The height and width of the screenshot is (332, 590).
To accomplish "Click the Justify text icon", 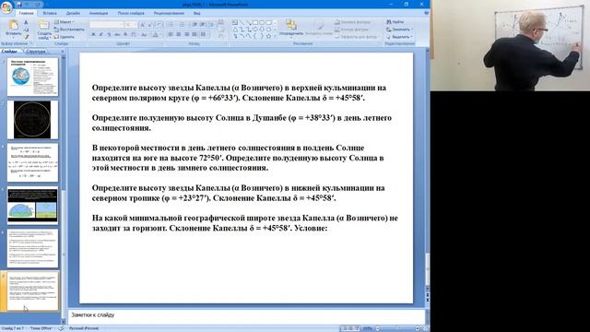I will click(x=195, y=35).
